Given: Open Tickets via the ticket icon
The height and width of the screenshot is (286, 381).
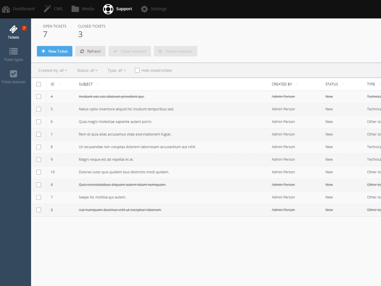Looking at the screenshot, I should [13, 29].
